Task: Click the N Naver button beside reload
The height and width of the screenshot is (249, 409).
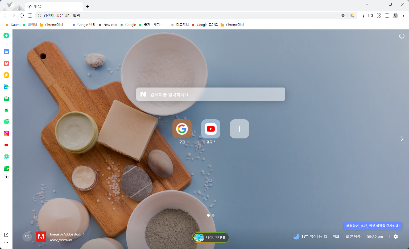Action: (30, 16)
